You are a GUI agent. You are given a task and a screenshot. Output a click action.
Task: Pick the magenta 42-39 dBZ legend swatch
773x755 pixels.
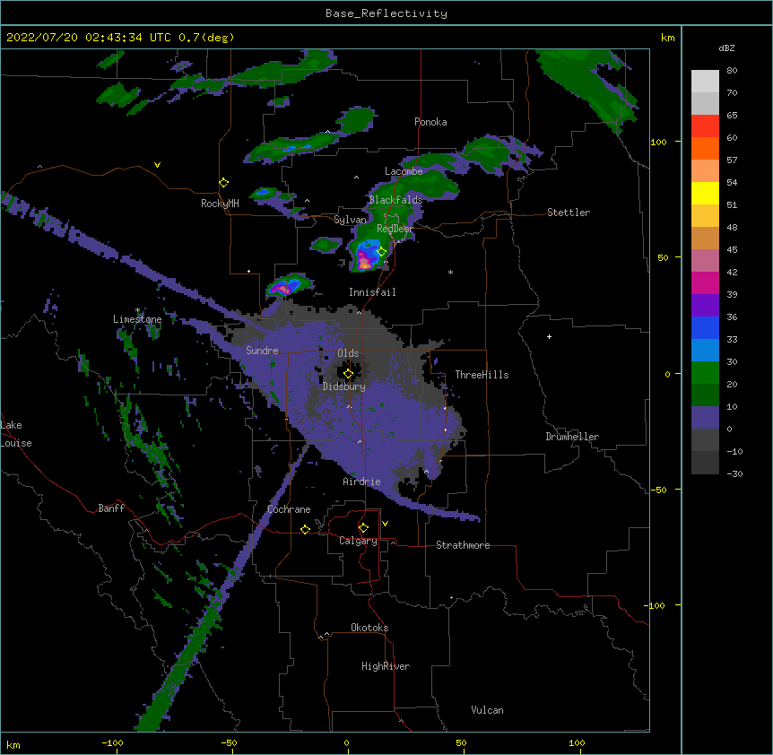705,282
